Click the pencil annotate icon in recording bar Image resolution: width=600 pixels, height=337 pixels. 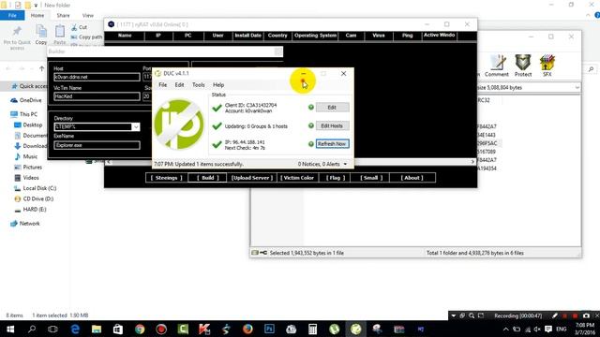554,315
